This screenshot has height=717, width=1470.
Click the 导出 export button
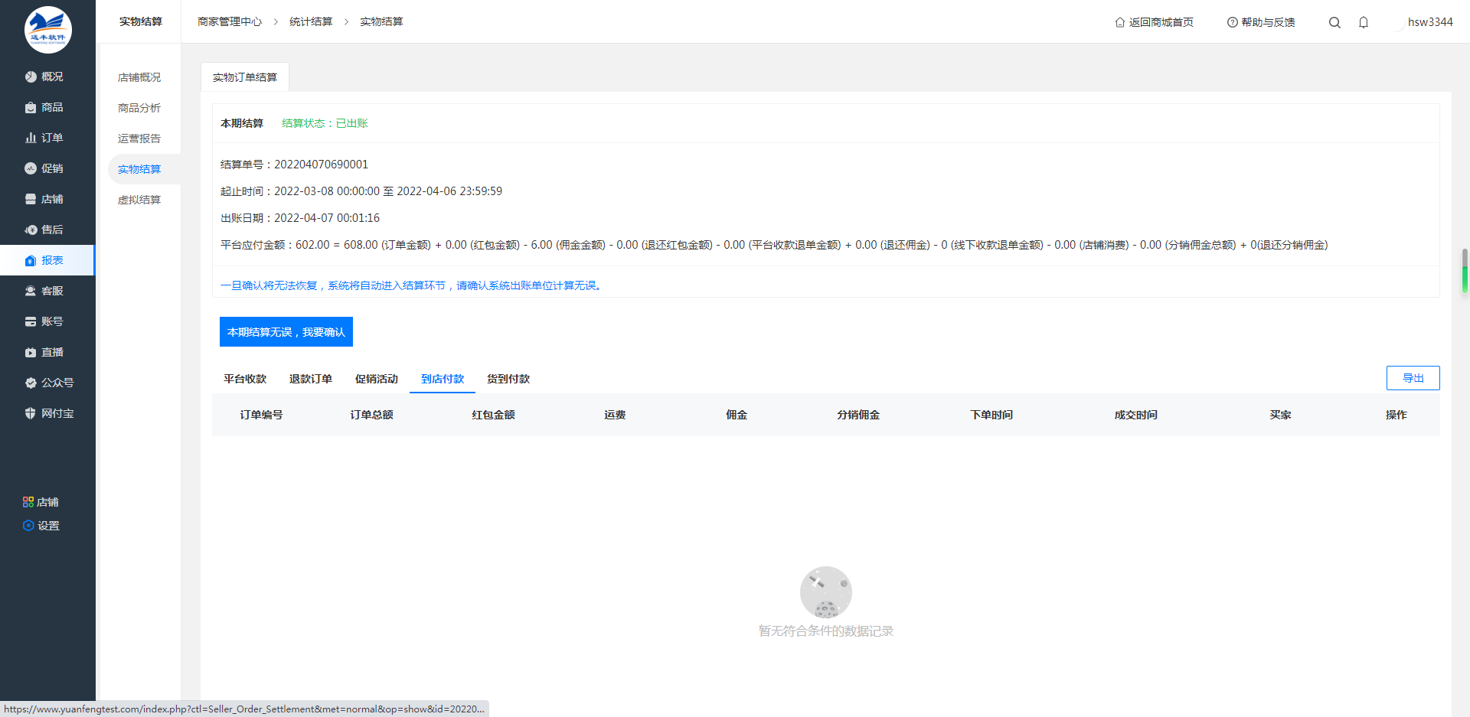click(1413, 378)
